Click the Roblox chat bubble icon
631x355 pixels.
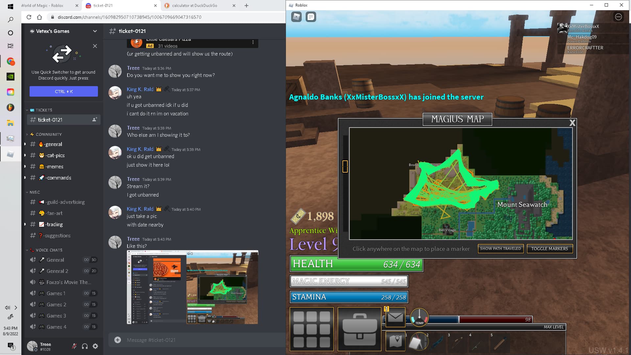311,16
